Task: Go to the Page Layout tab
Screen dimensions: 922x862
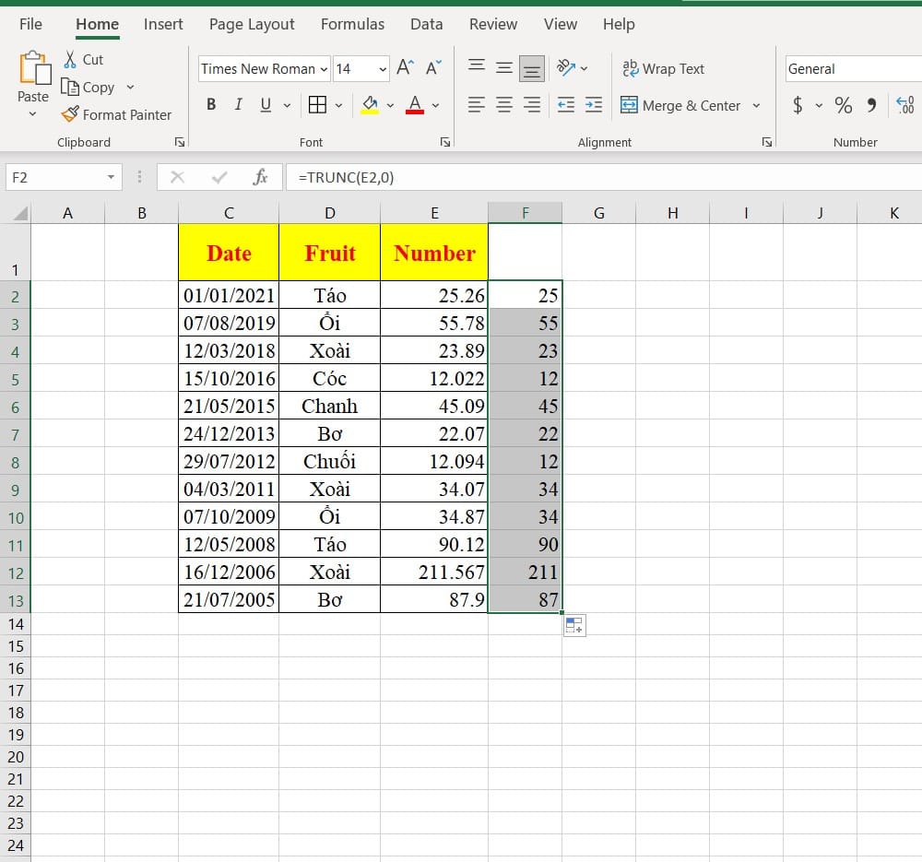Action: pyautogui.click(x=252, y=24)
